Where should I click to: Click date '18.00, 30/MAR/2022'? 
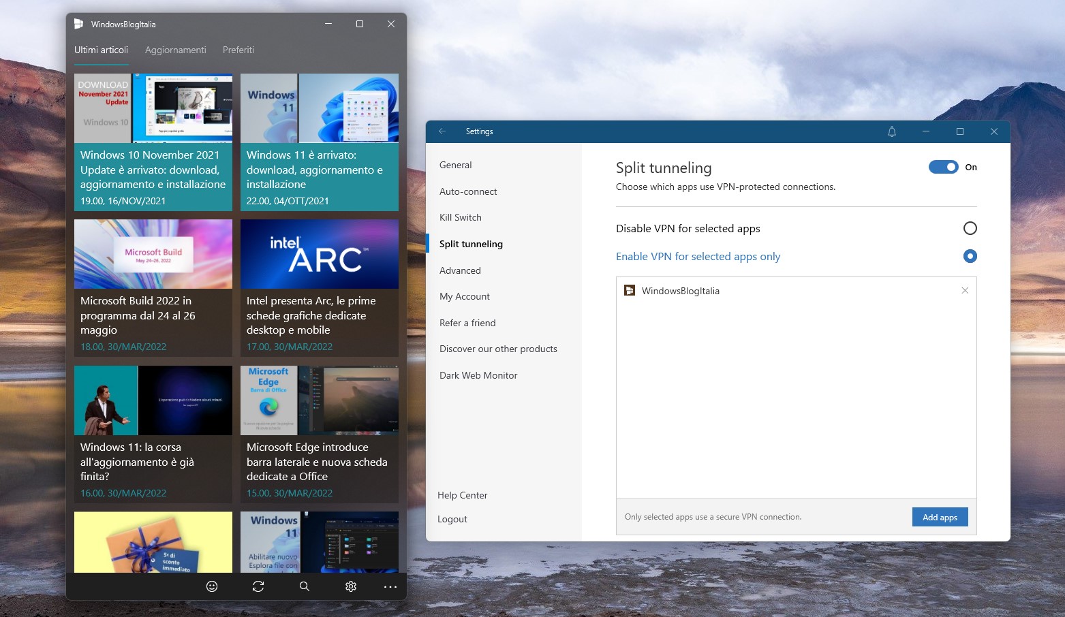pyautogui.click(x=123, y=347)
